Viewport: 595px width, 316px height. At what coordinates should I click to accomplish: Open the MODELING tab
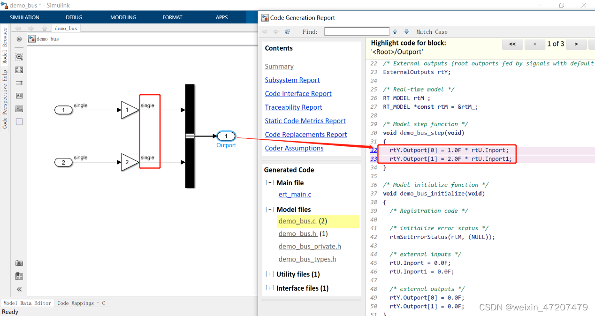[x=123, y=17]
